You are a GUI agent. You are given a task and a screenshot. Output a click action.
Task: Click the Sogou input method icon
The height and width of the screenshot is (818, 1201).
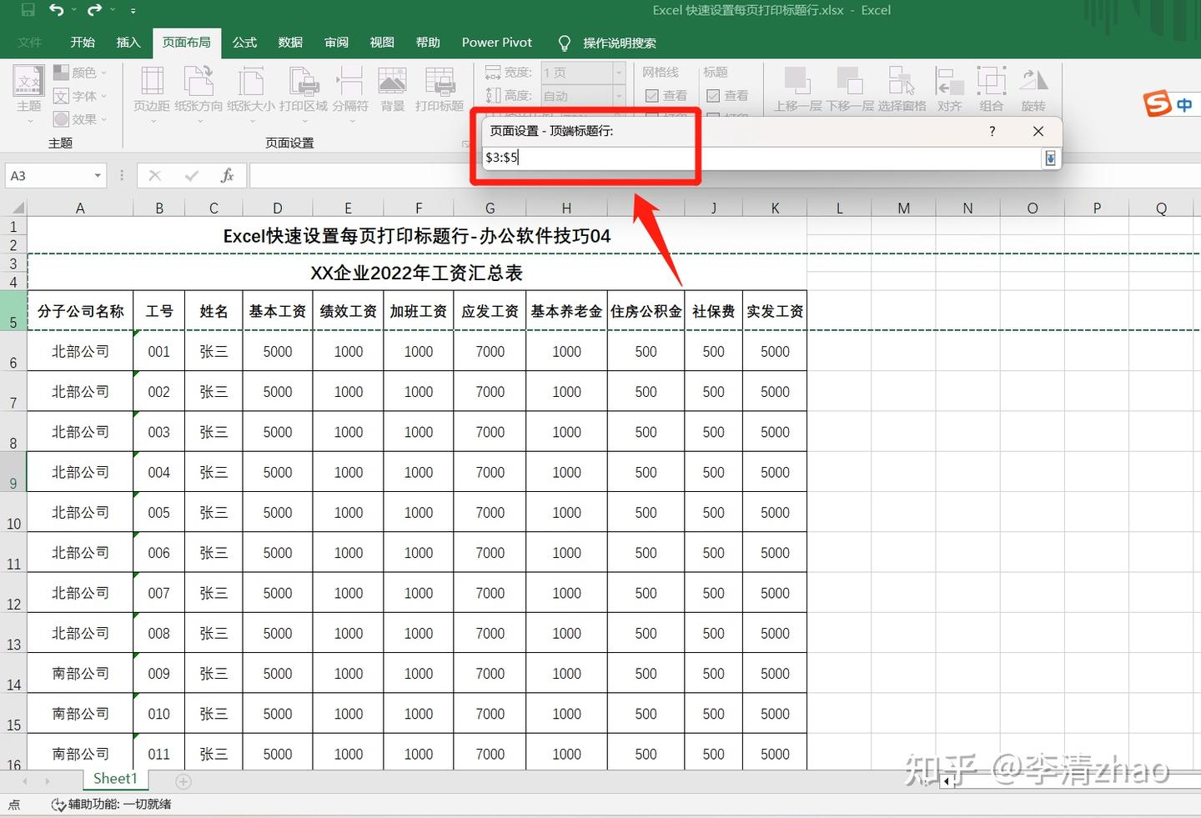click(x=1158, y=104)
